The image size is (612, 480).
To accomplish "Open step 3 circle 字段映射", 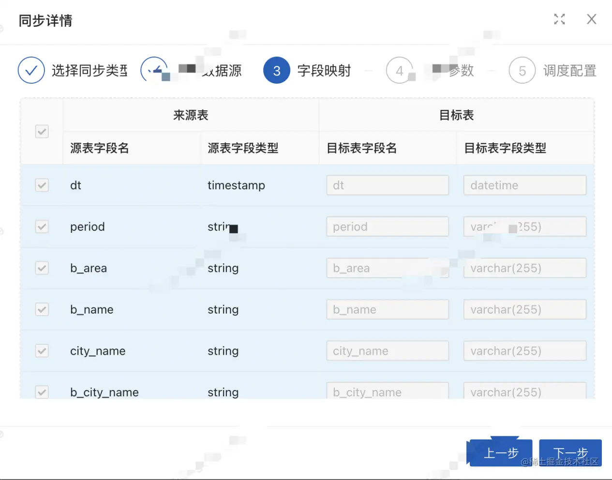I will 277,71.
